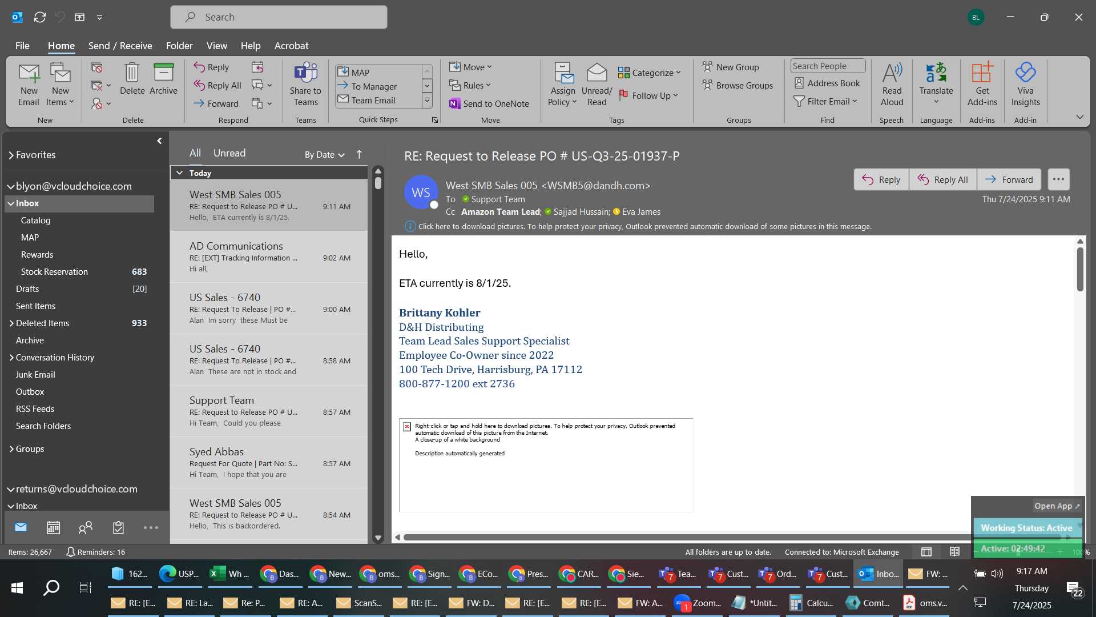The height and width of the screenshot is (617, 1096).
Task: Open the By Date sort dropdown
Action: 324,154
